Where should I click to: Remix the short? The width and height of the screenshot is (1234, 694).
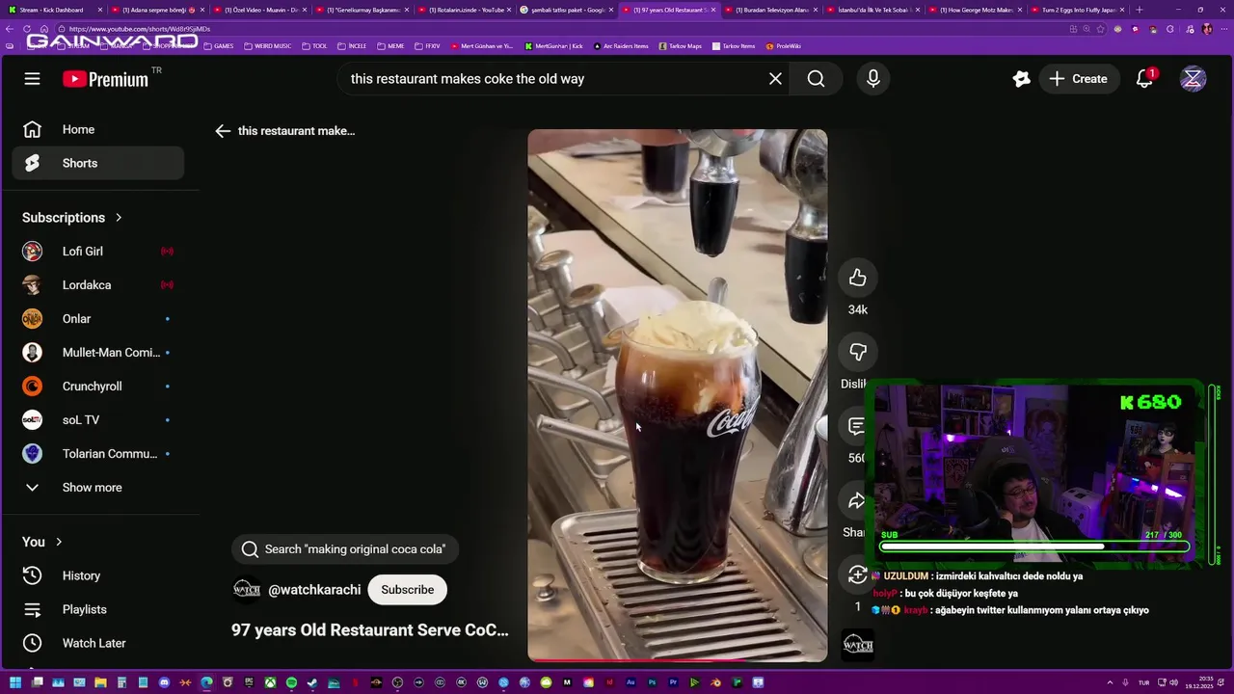click(x=856, y=575)
